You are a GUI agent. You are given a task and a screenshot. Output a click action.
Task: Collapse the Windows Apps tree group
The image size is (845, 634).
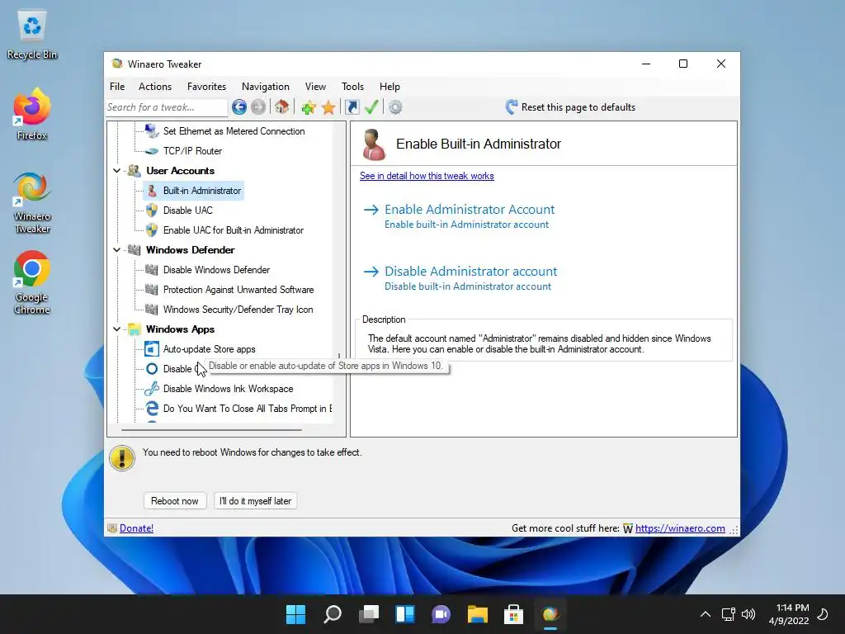tap(117, 329)
